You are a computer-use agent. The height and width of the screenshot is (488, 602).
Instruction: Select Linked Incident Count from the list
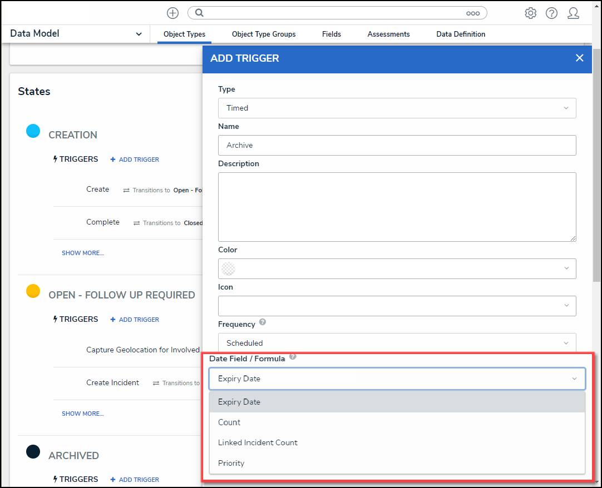pos(258,442)
